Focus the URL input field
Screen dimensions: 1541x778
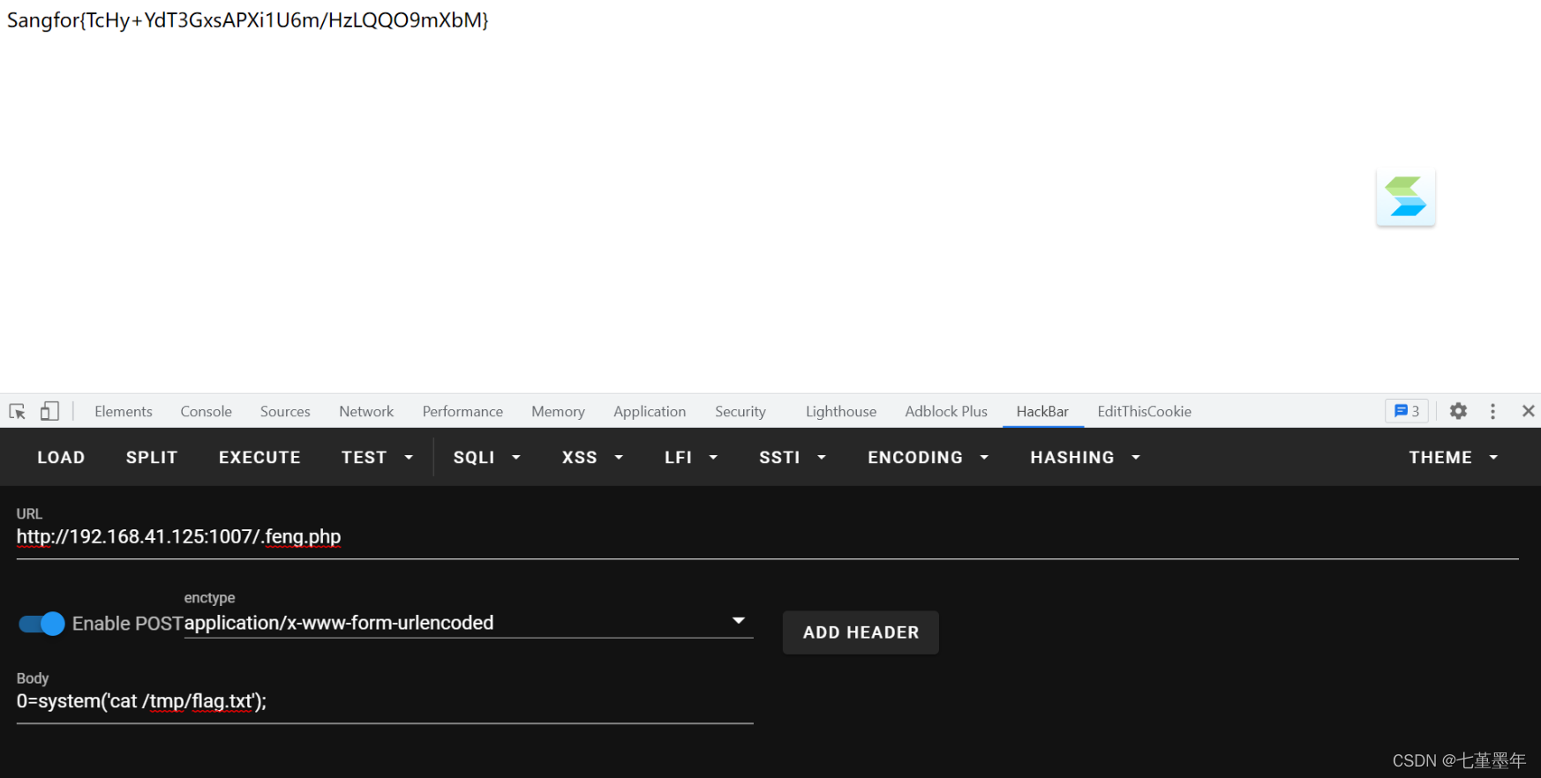767,536
